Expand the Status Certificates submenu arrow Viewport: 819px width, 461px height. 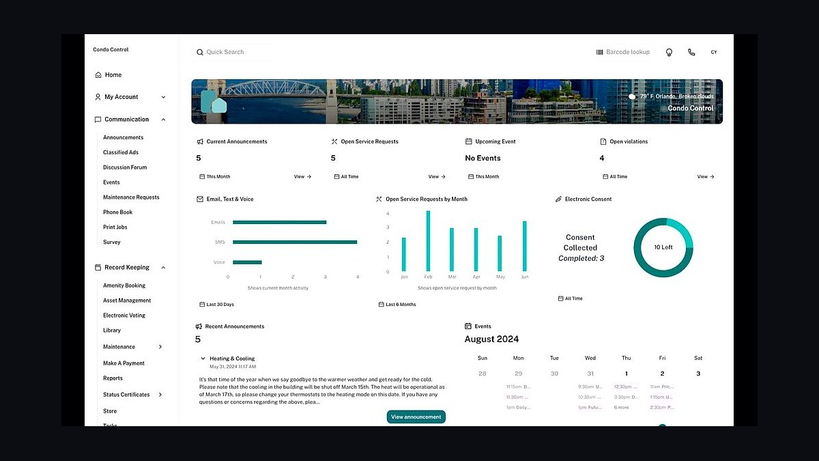[160, 395]
